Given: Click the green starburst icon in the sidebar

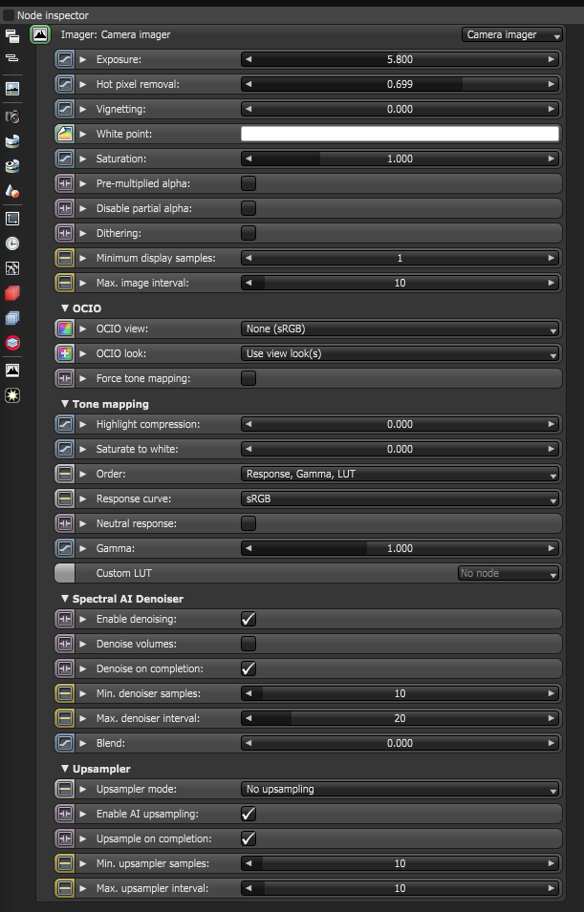Looking at the screenshot, I should coord(12,394).
